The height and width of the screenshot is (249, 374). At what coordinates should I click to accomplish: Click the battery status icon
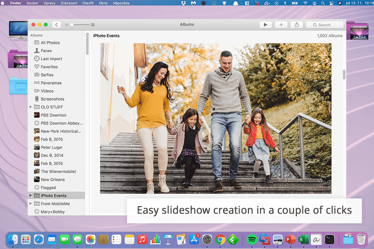click(x=295, y=3)
